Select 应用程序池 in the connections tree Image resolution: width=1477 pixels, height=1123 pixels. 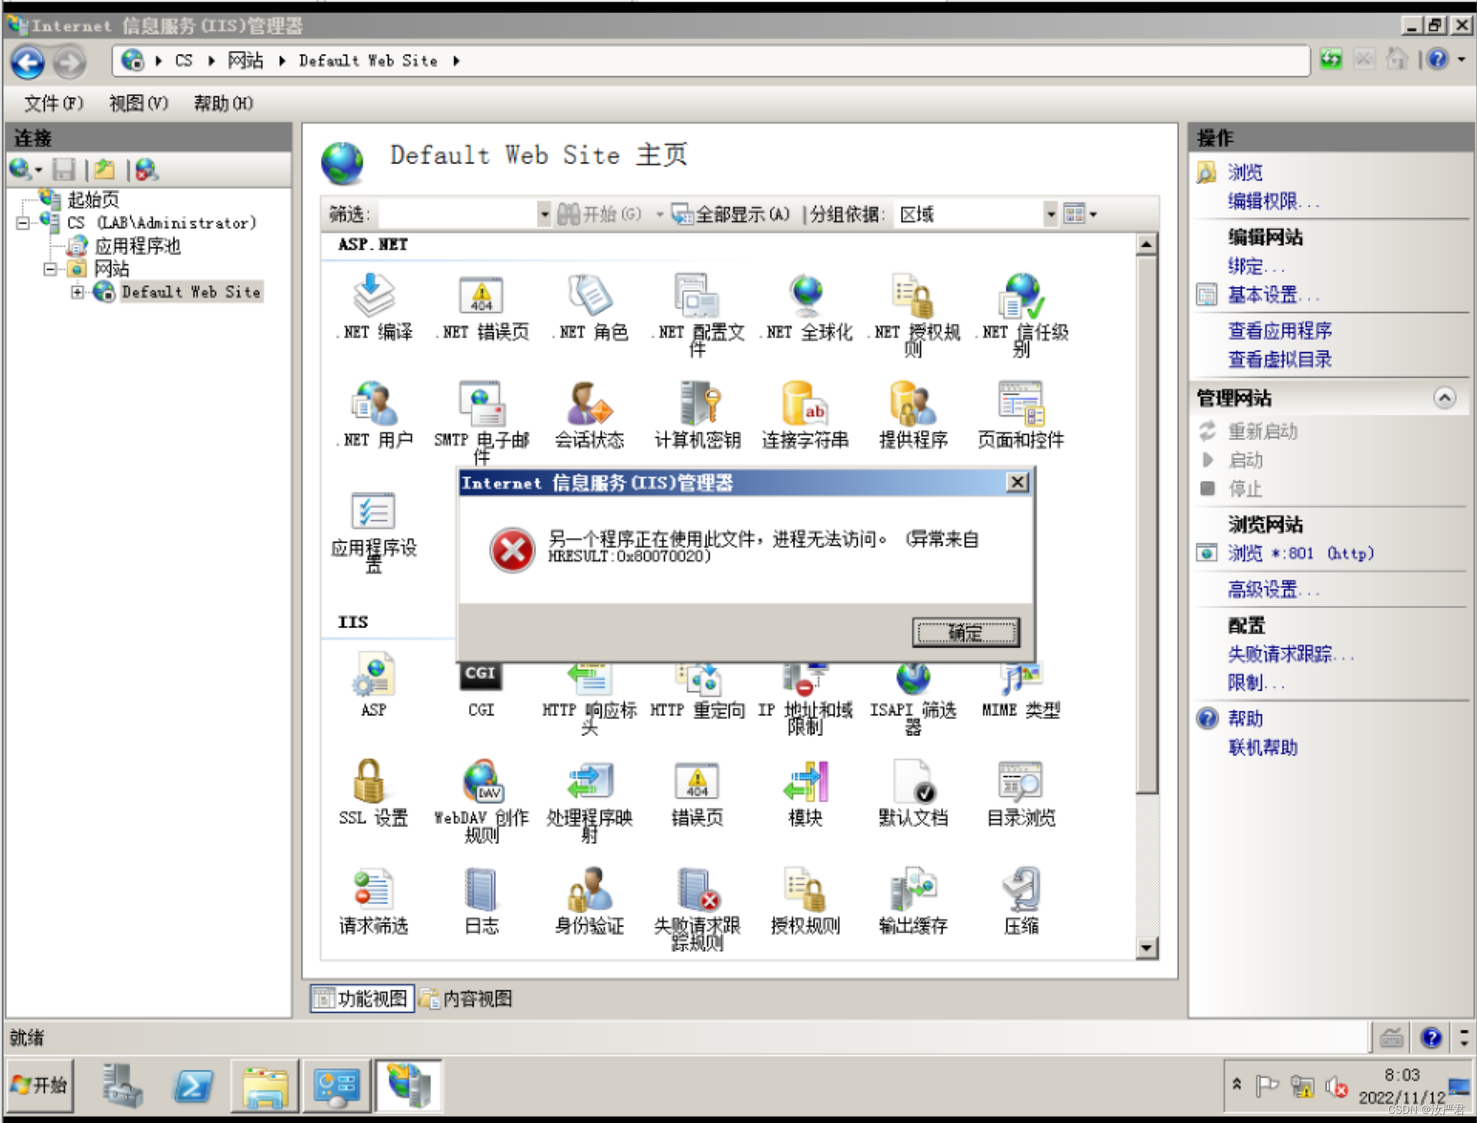coord(137,247)
